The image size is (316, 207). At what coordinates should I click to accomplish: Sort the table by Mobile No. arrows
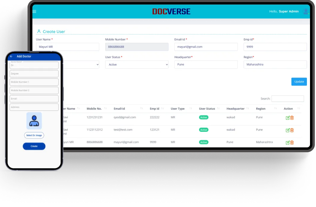(106, 108)
